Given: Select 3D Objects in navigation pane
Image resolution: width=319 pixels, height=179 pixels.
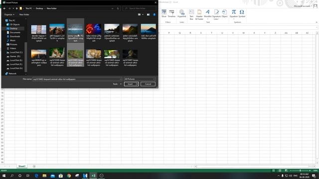Looking at the screenshot, I should 14,24.
